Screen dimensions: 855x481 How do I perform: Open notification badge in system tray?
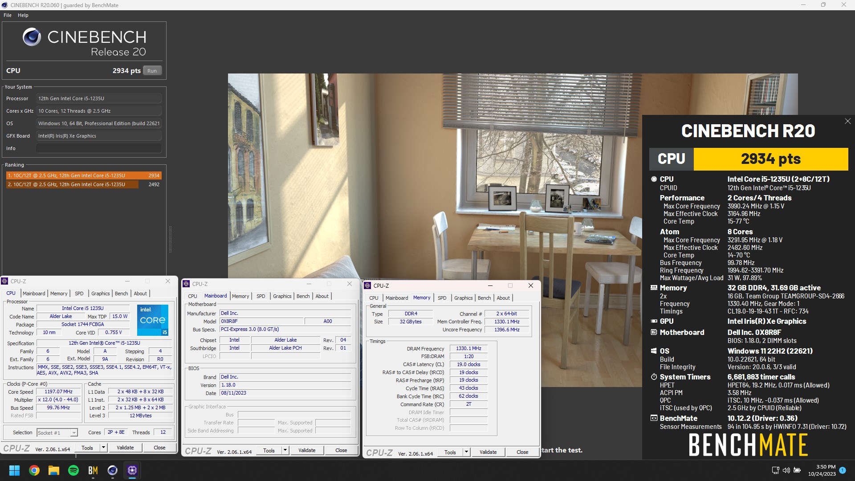[x=843, y=470]
